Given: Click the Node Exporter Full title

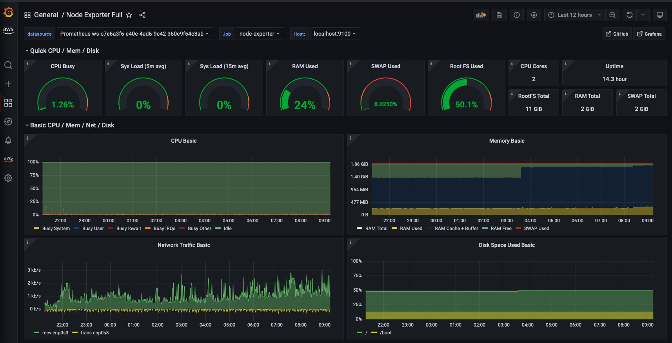Looking at the screenshot, I should tap(94, 15).
